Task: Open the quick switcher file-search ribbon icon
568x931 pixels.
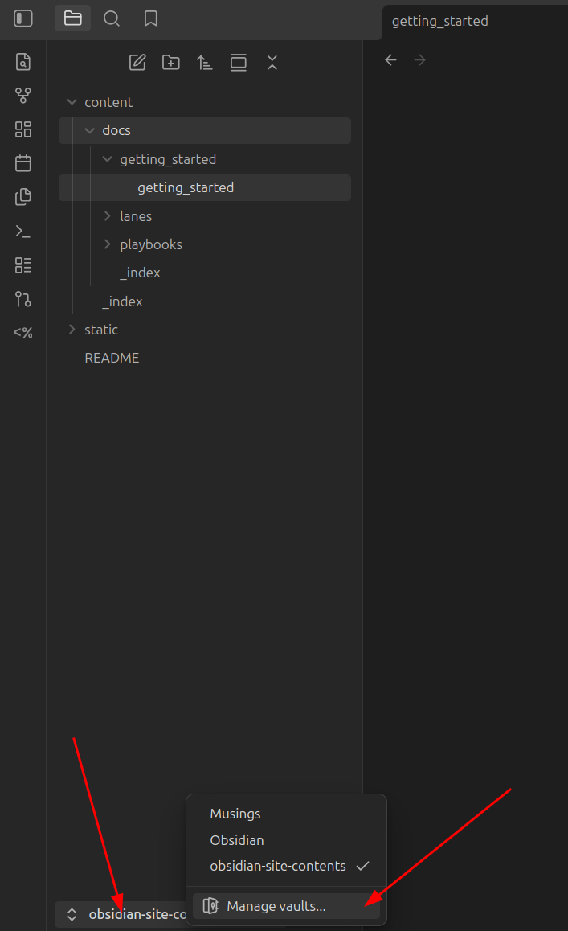Action: [x=23, y=61]
